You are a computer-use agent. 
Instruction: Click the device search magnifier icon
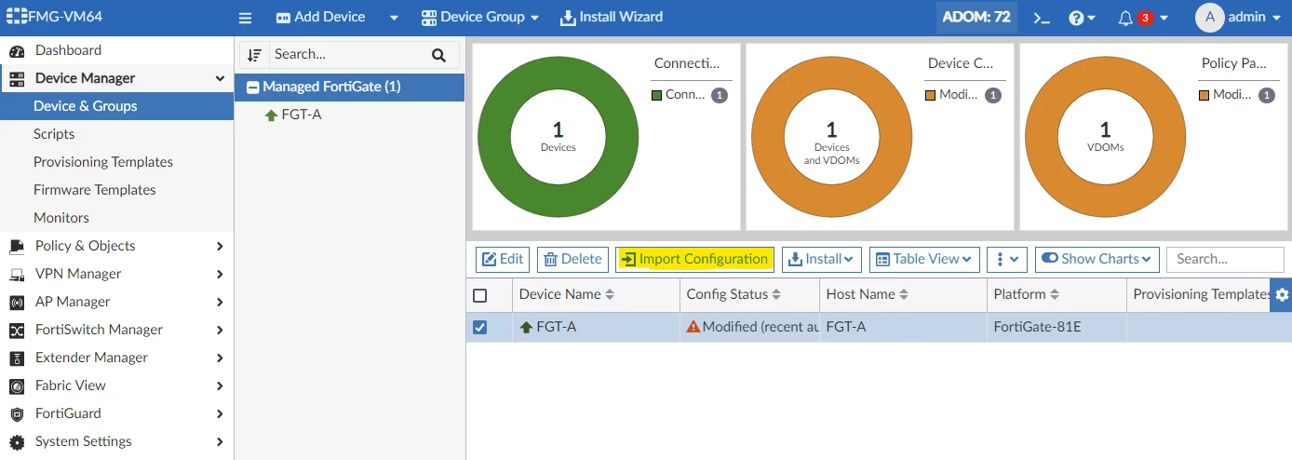click(439, 55)
